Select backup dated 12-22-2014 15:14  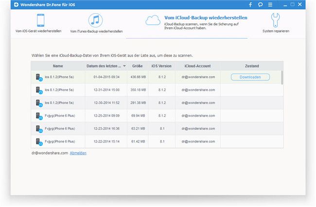point(157,141)
